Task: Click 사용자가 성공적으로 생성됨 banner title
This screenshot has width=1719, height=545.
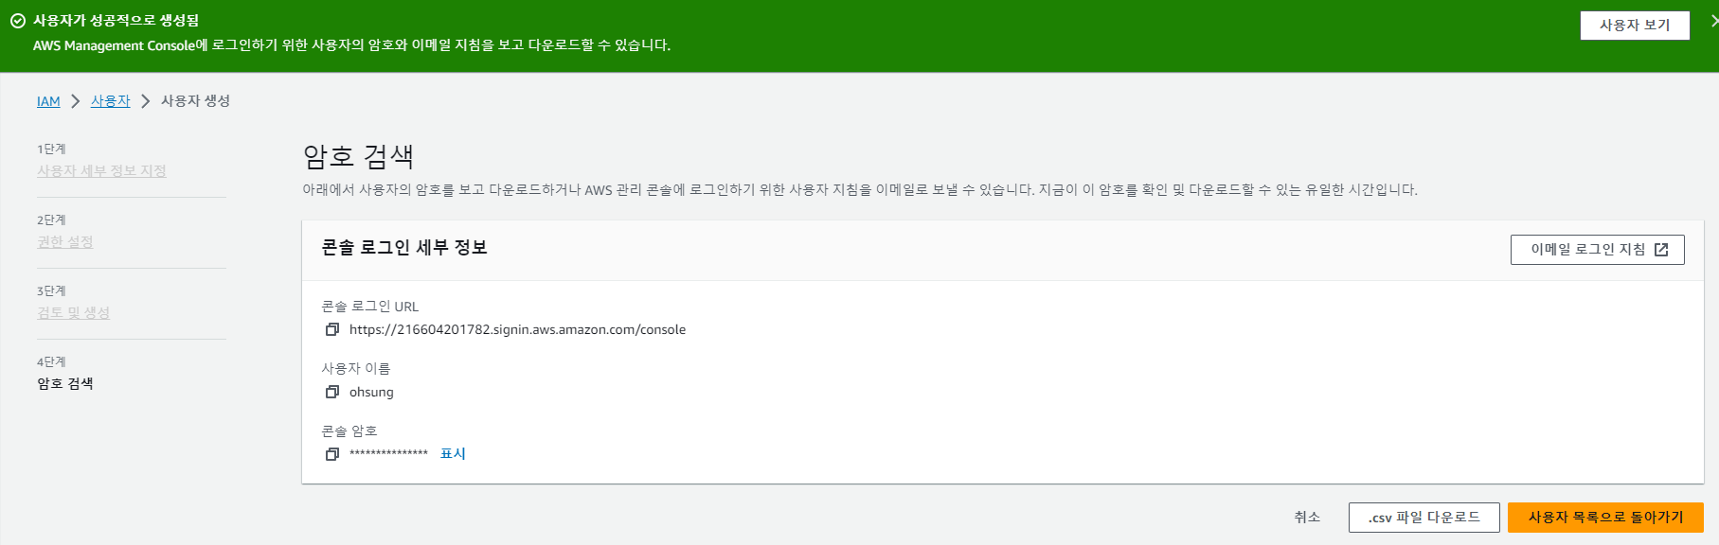Action: (116, 21)
